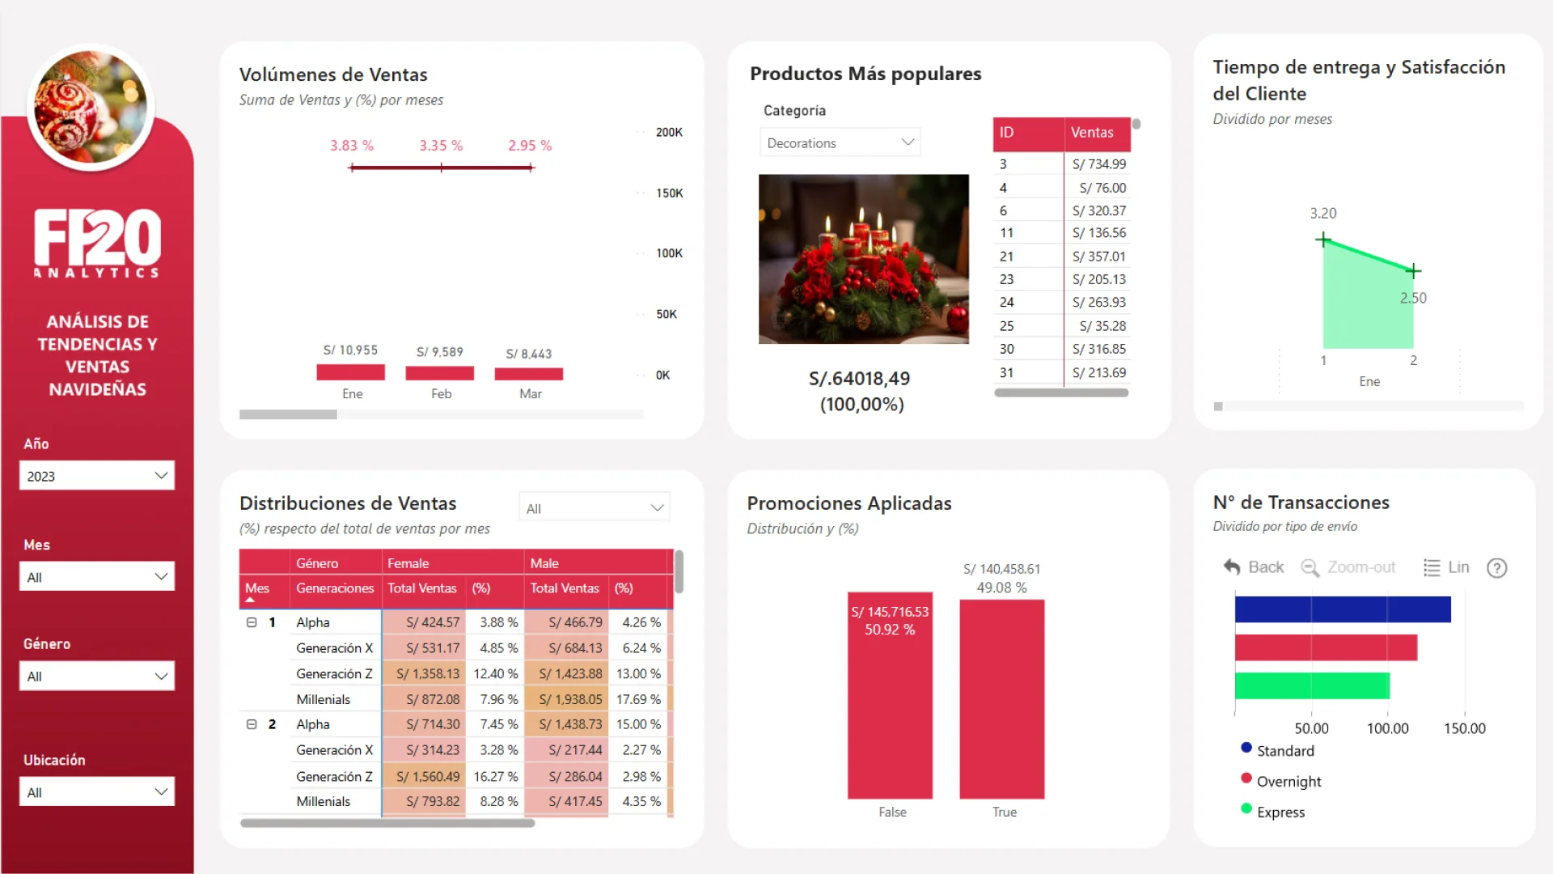Click the Mar sales bar
The image size is (1553, 874).
(528, 374)
